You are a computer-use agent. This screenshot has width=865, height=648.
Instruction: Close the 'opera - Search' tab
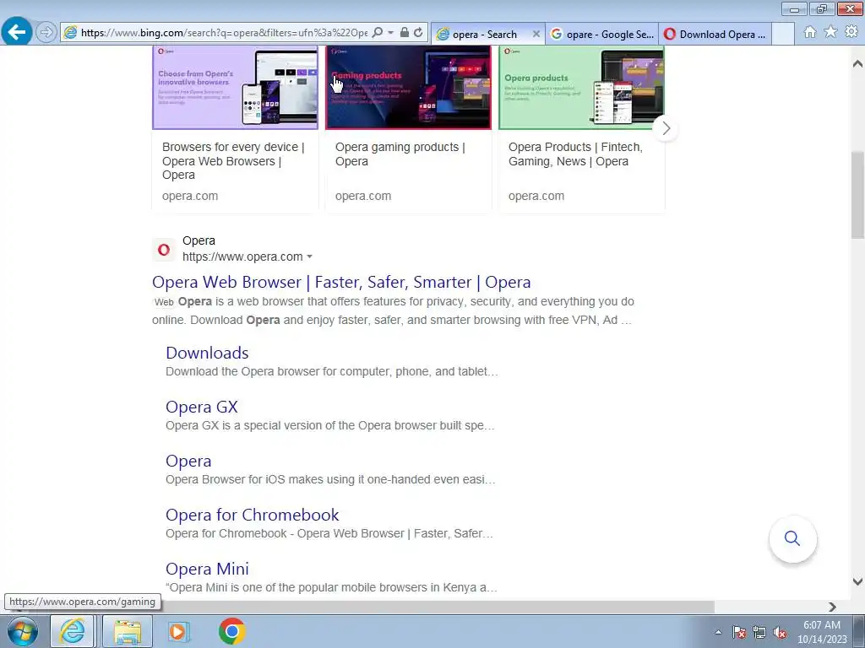536,34
